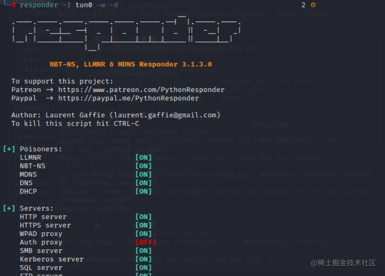Viewport: 385px width, 276px height.
Task: Click the 'HTTP server' label
Action: tap(43, 217)
